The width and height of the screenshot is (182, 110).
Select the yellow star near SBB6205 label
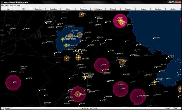tap(154, 82)
